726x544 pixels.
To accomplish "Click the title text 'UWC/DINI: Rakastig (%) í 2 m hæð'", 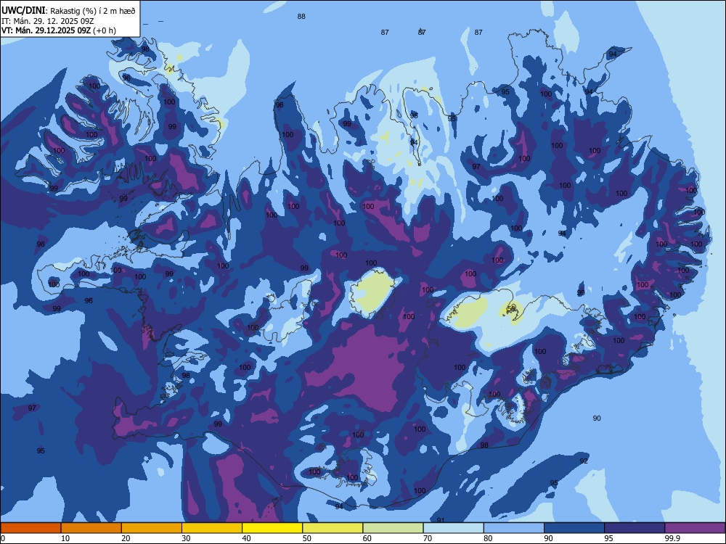I will [x=68, y=11].
